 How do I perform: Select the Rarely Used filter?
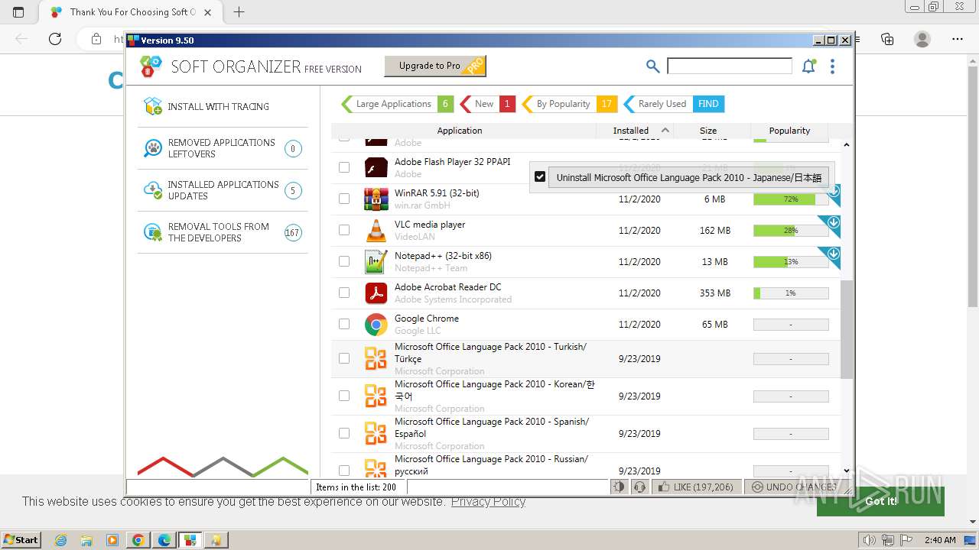coord(674,104)
